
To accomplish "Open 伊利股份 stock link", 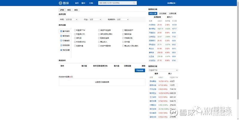I will 152,45.
